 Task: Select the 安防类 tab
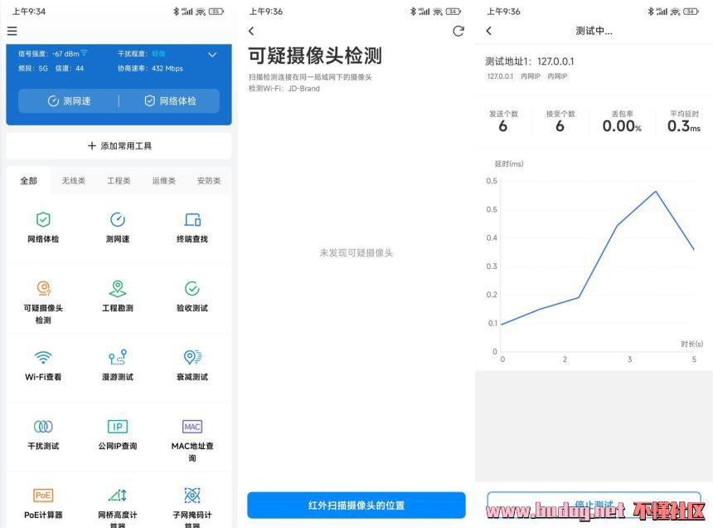[208, 180]
